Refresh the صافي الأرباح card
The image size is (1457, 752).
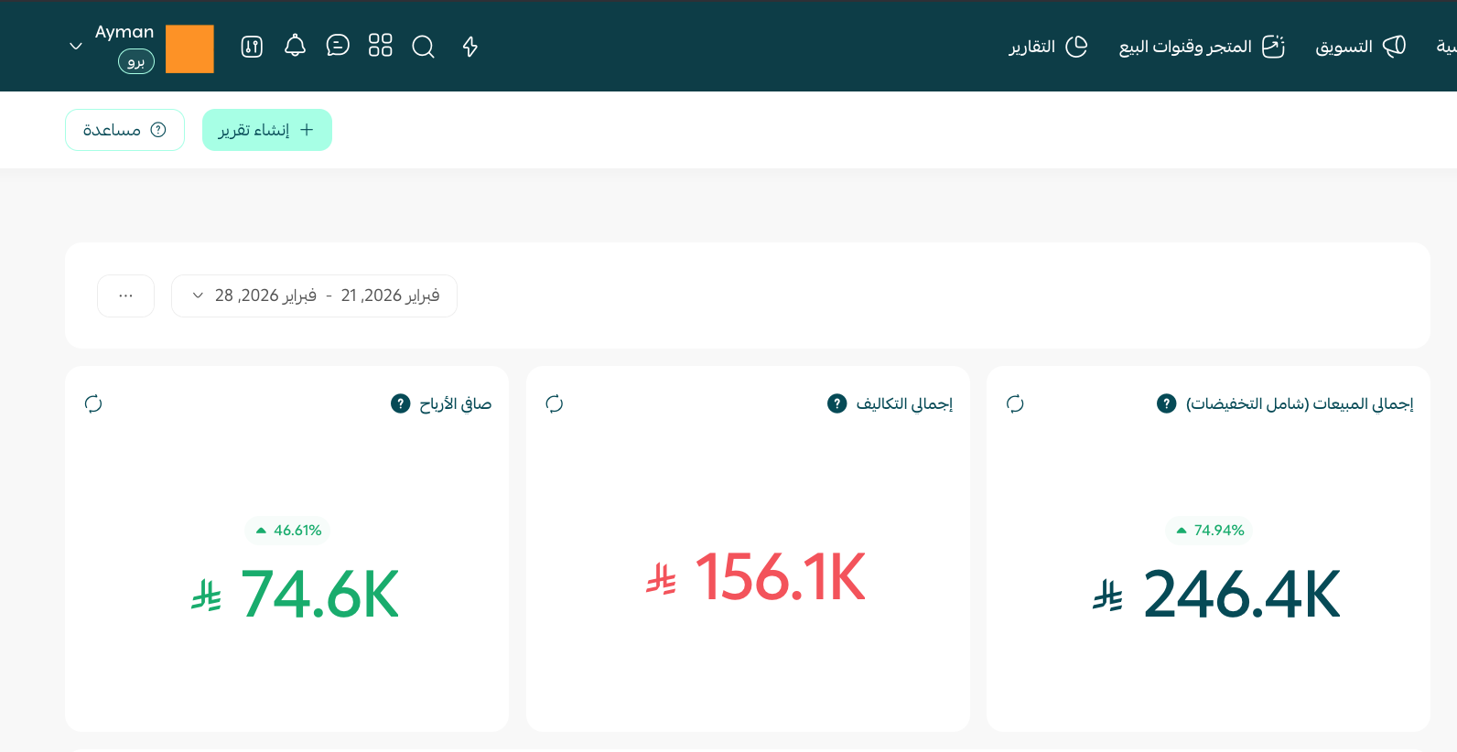93,403
